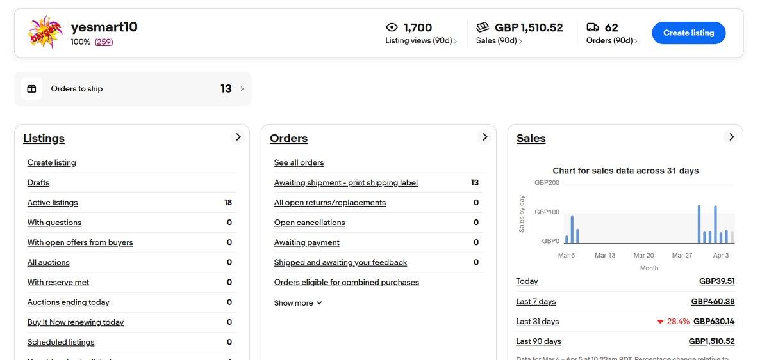Click the 13 in Orders to ship
The width and height of the screenshot is (769, 360).
pyautogui.click(x=226, y=89)
